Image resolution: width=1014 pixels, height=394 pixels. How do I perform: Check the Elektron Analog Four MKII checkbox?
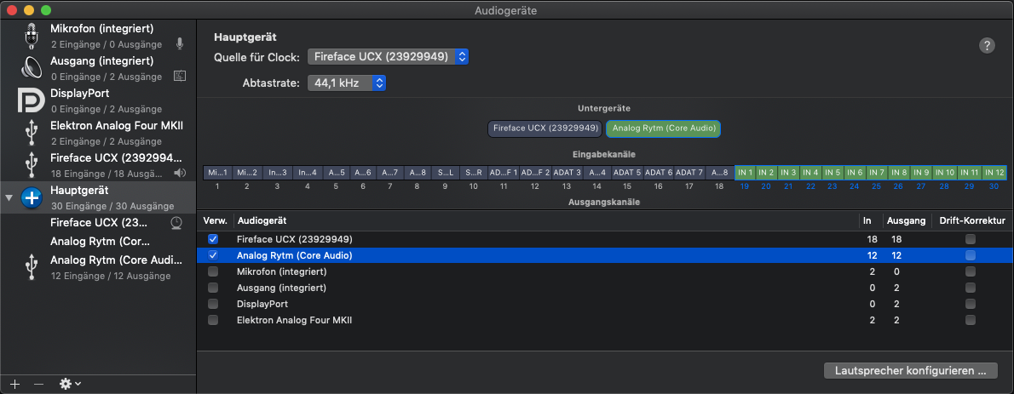tap(213, 320)
